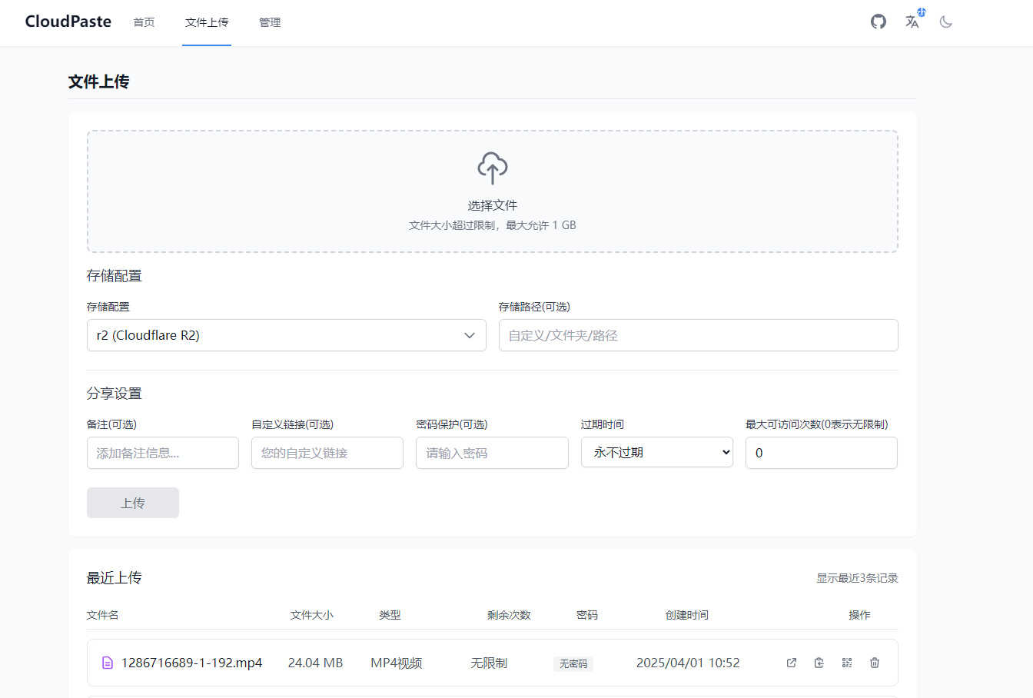Click the 上传 button
This screenshot has width=1033, height=698.
point(133,503)
